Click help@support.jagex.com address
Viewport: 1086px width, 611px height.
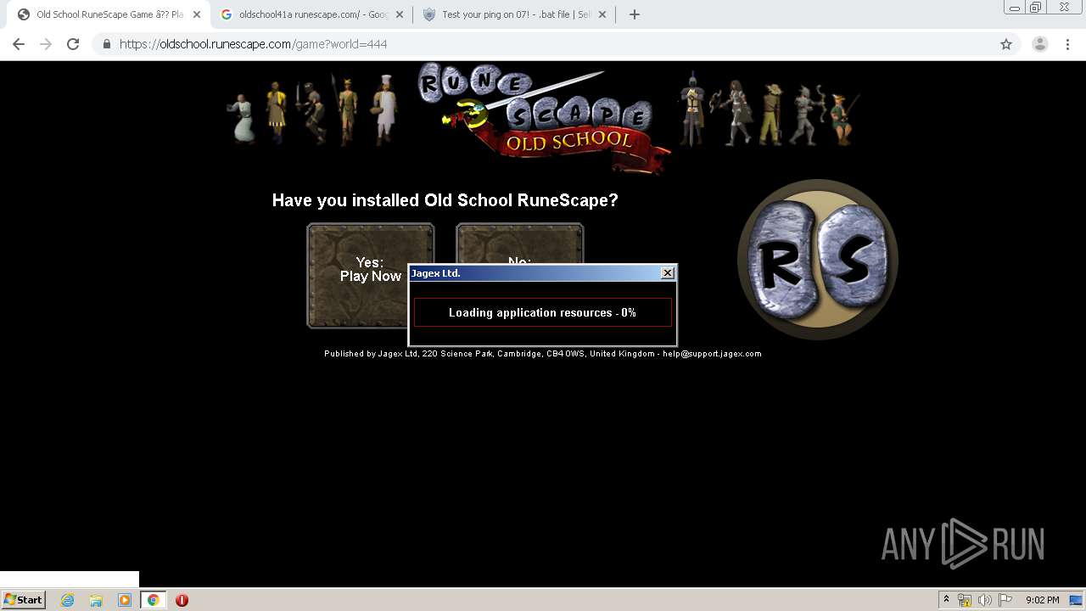tap(712, 354)
